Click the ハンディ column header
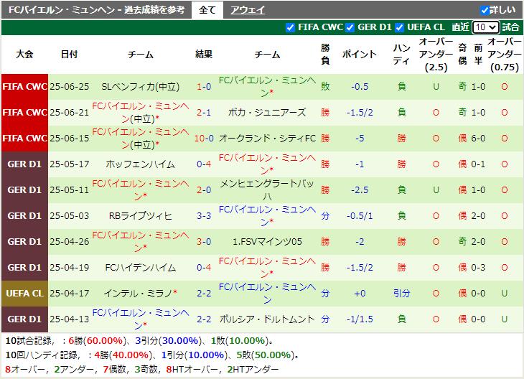 (401, 54)
